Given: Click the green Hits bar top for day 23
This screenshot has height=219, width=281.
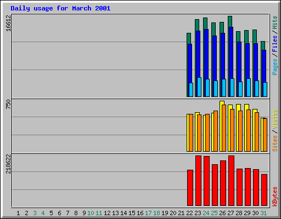Looking at the screenshot, I should (x=197, y=25).
